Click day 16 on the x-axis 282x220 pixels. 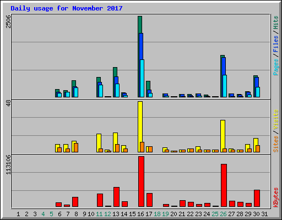click(140, 214)
